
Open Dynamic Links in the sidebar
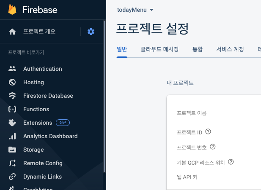click(x=42, y=177)
